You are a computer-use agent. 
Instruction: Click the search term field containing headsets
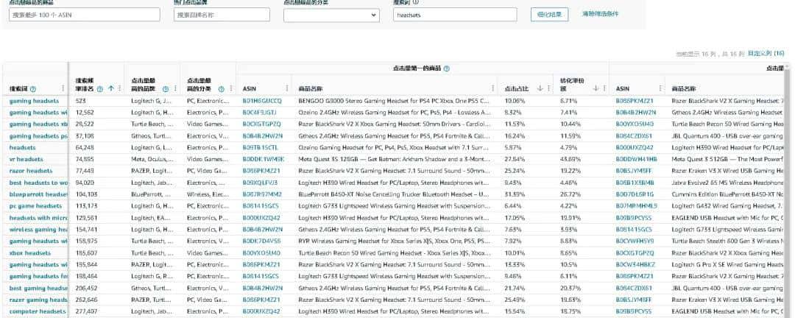point(455,15)
